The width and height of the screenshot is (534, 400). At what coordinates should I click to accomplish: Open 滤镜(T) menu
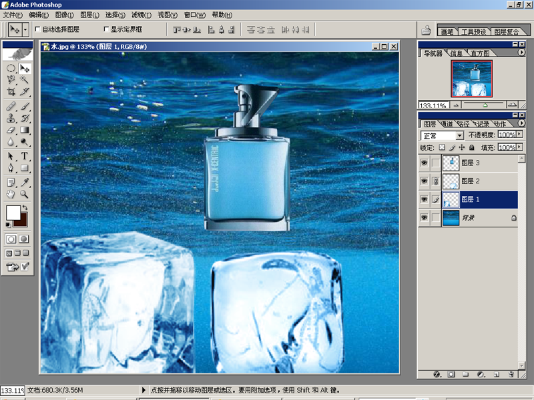[142, 15]
